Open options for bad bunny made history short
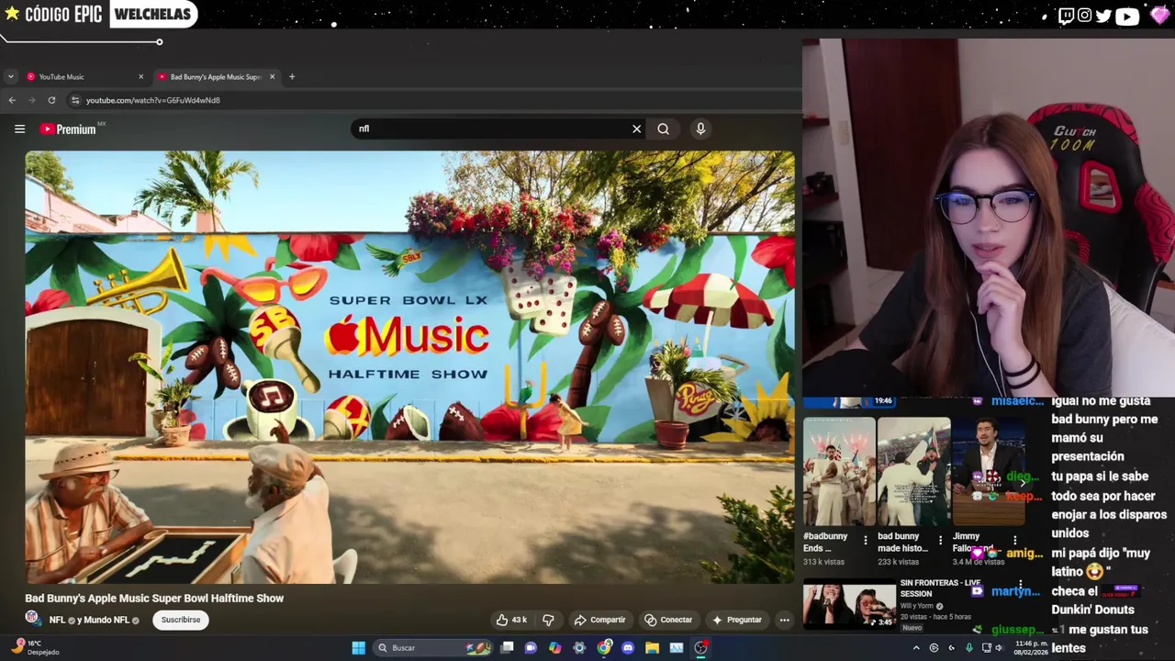 [939, 541]
